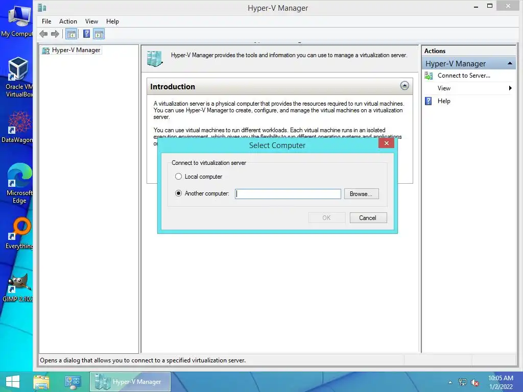Show hidden tray icons arrow

click(x=450, y=382)
